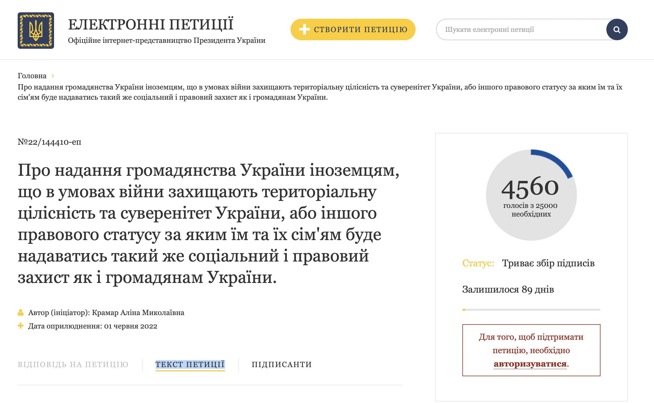
Task: Click the plus icon in Створити петицію
Action: pos(304,29)
